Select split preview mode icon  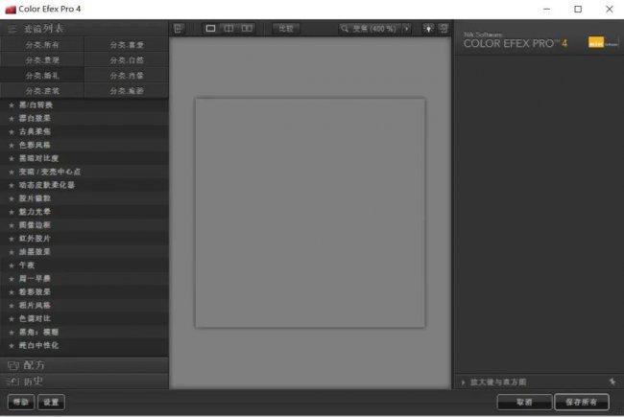click(228, 29)
